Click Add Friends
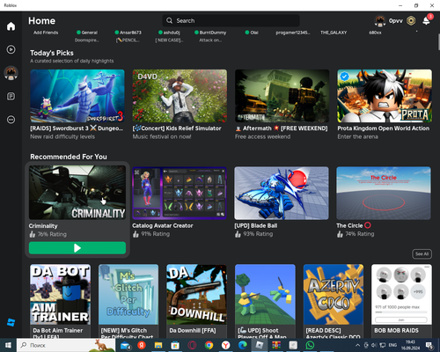 46,33
